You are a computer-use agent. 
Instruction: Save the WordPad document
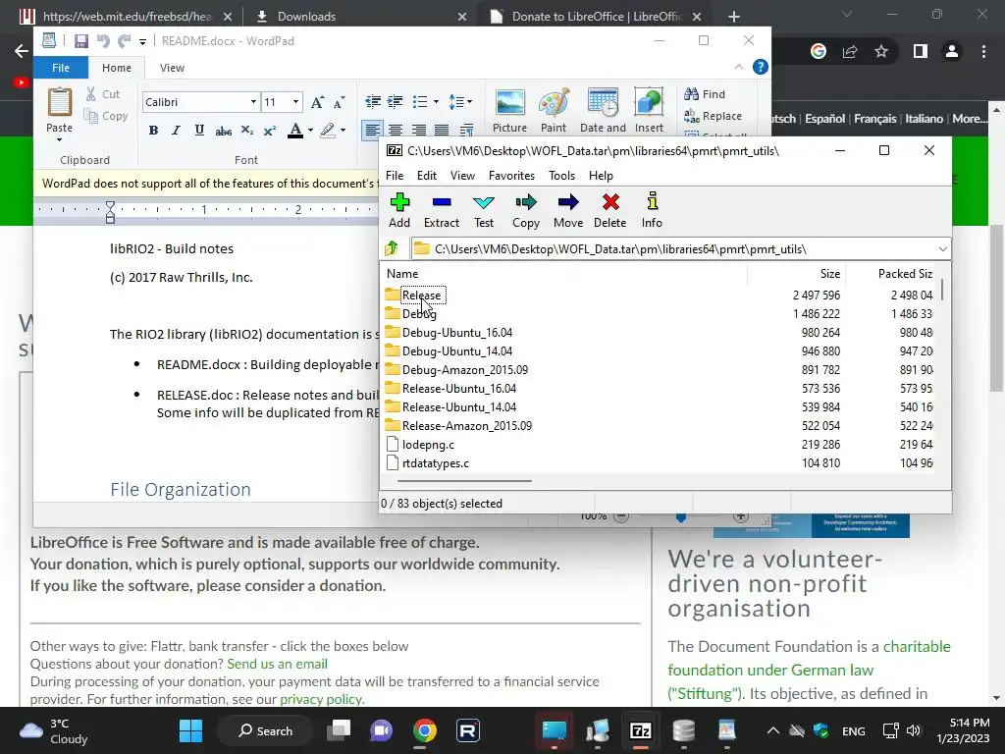coord(80,41)
